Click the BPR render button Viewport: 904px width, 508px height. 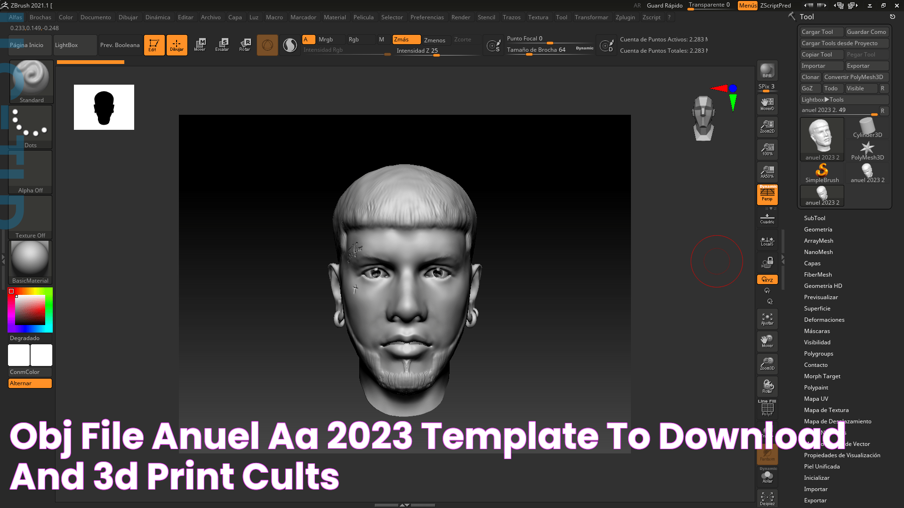pyautogui.click(x=767, y=71)
